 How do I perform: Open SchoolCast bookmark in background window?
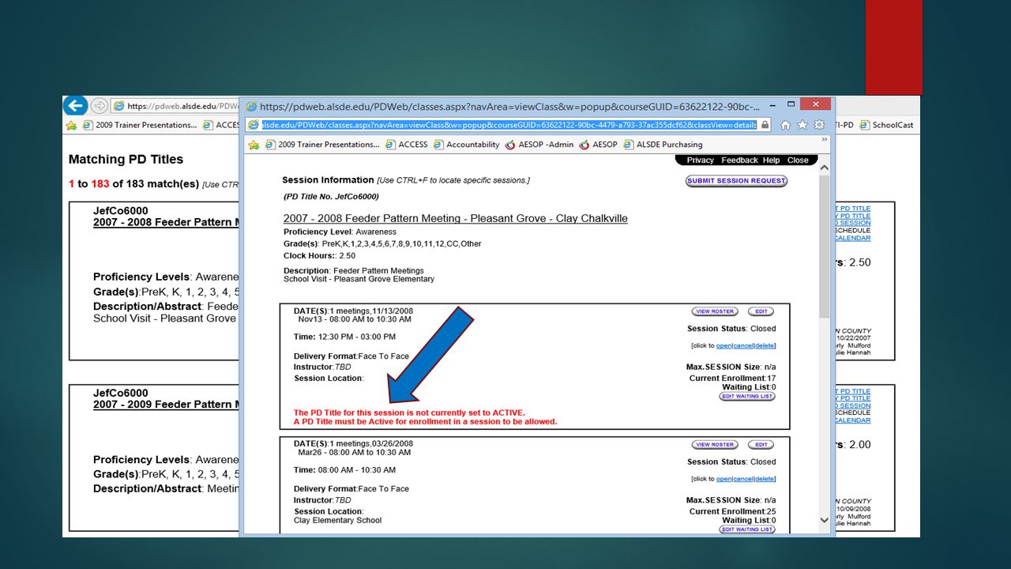pos(886,125)
